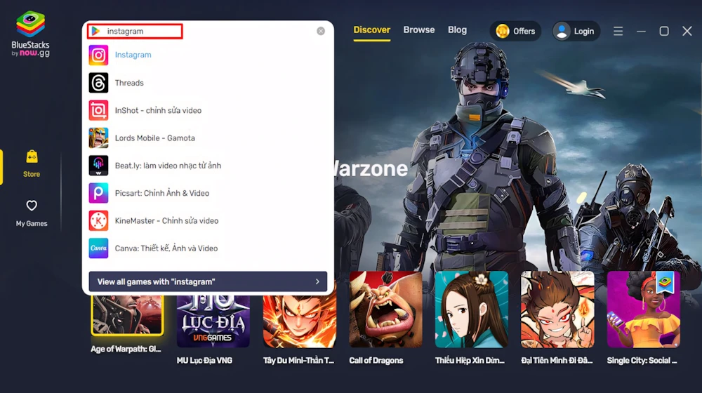Click the Threads result text
702x393 pixels.
129,83
